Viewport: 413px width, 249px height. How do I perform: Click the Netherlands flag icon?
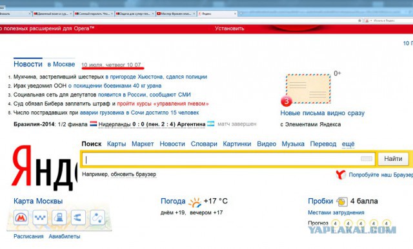[x=94, y=124]
